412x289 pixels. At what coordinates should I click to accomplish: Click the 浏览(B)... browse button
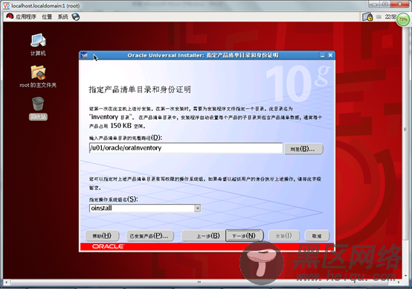point(303,149)
